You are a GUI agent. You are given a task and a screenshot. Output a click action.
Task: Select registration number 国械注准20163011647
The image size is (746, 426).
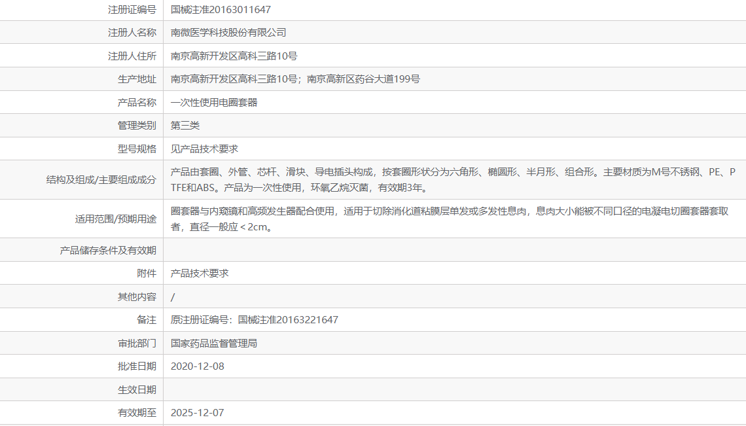click(x=221, y=10)
